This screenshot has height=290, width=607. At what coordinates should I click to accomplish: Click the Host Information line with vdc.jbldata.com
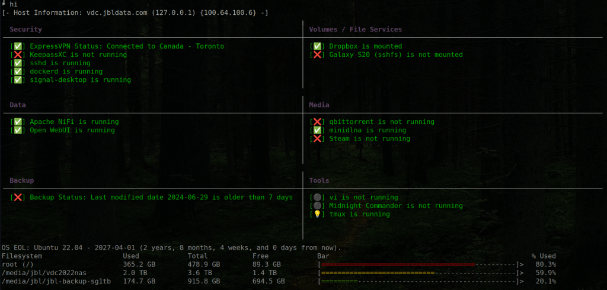click(135, 13)
